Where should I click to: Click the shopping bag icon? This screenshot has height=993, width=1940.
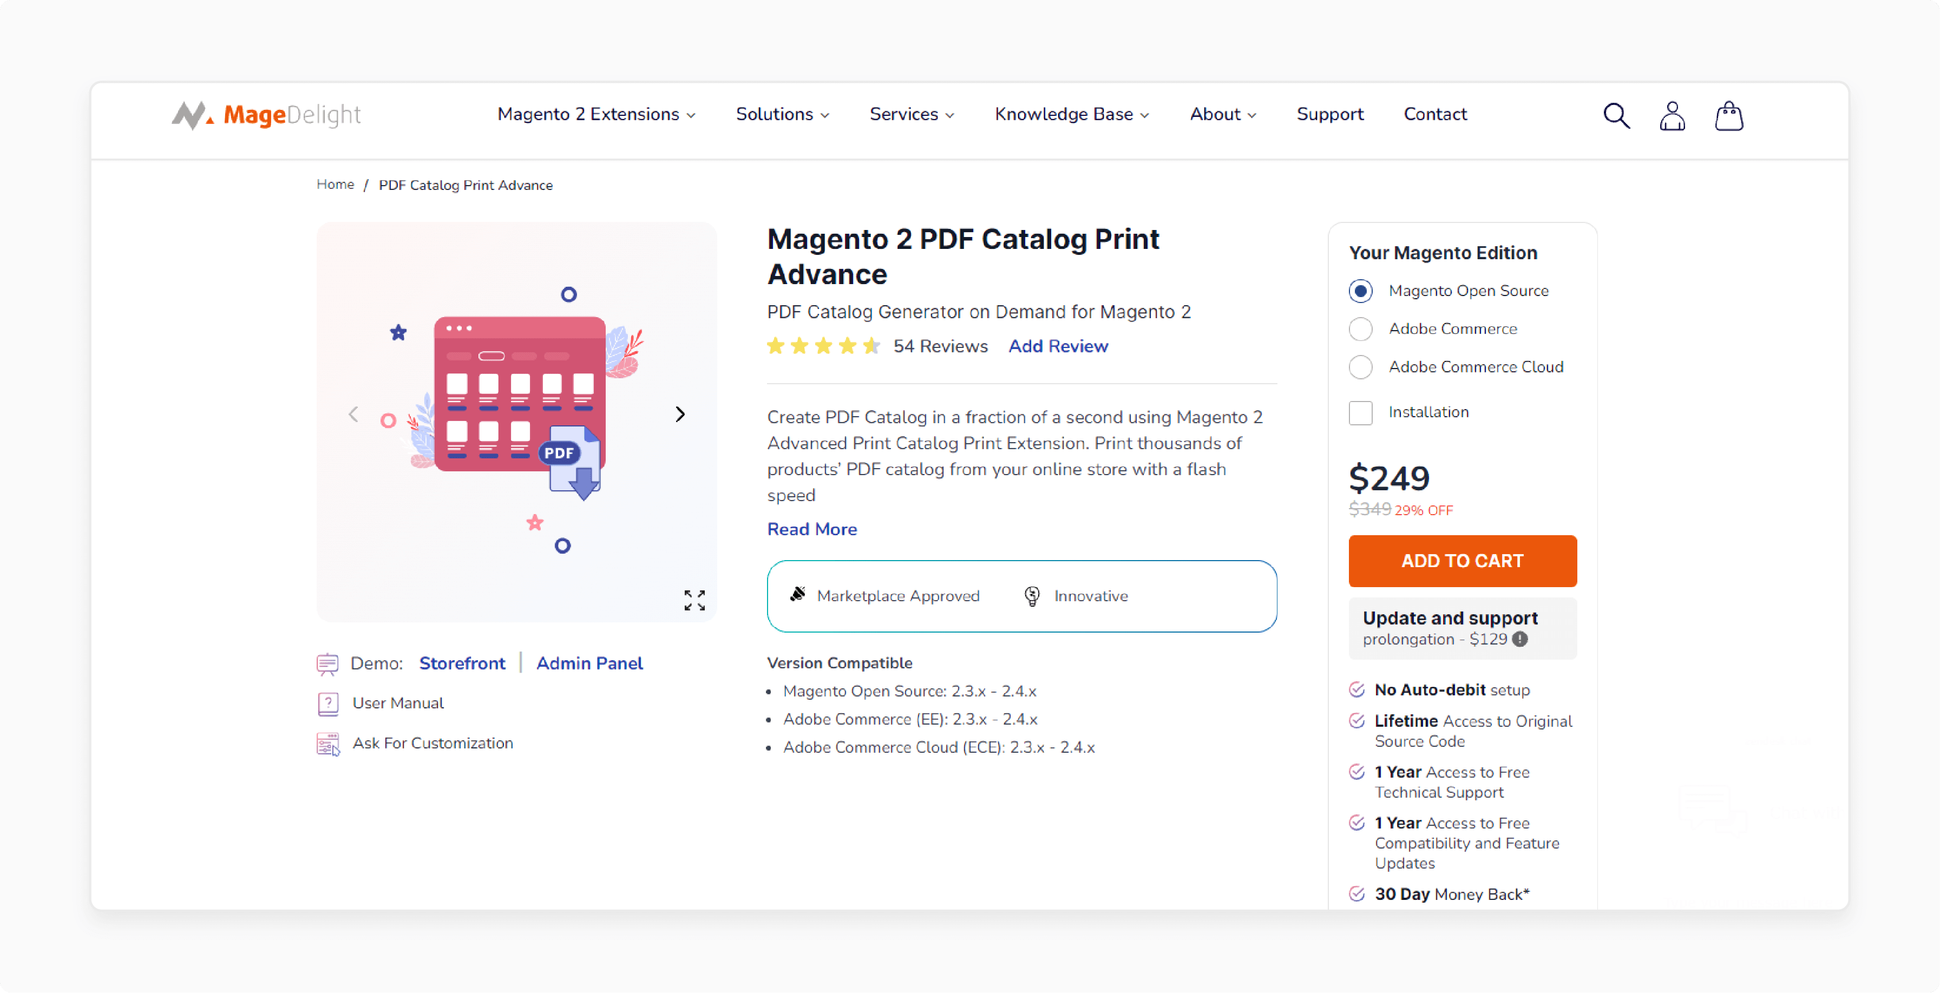[x=1728, y=116]
